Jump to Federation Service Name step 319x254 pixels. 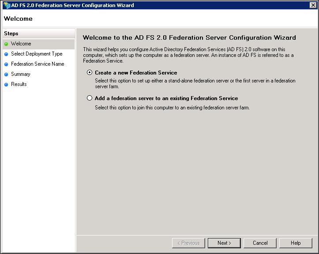pos(38,64)
